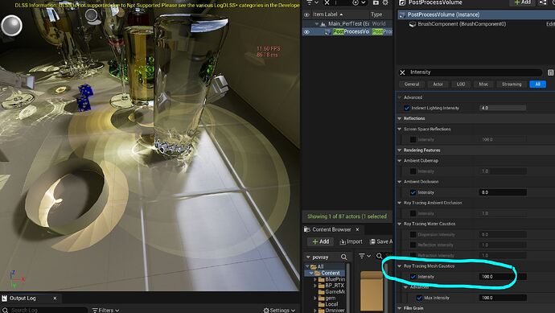Click the asset search magnifier icon
Viewport: 555px width, 313px height.
pos(380,256)
